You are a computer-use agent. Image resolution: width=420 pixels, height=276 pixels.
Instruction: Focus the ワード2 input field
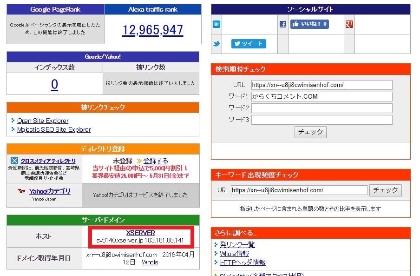(x=322, y=108)
